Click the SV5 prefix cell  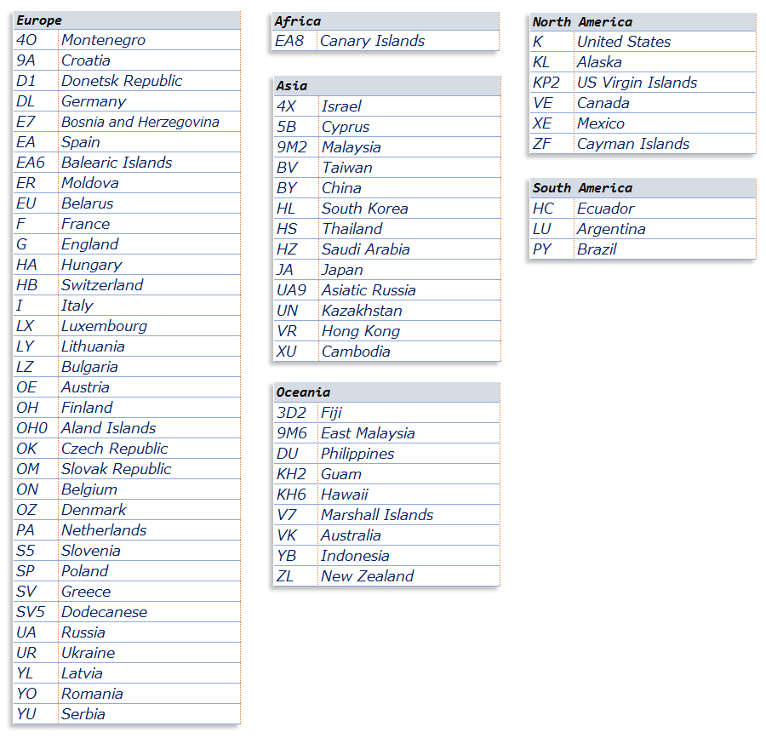[x=34, y=612]
